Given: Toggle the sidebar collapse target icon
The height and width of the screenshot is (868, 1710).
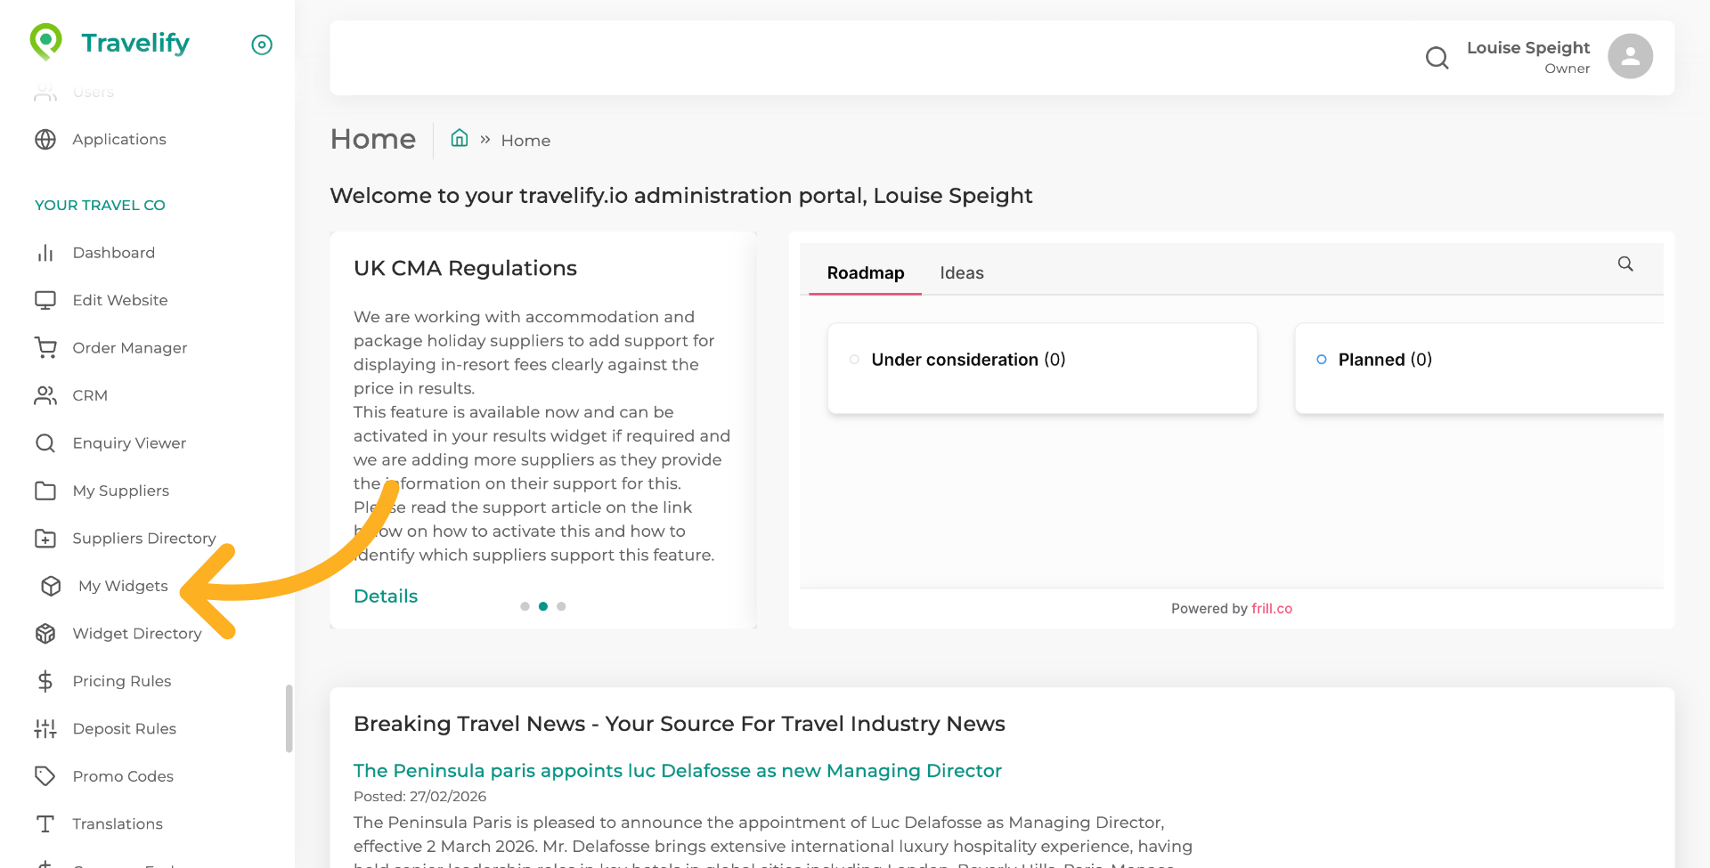Looking at the screenshot, I should click(x=262, y=45).
